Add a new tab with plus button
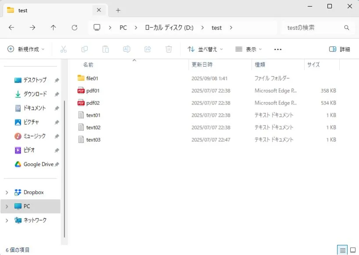Viewport: 359px width, 255px height. tap(118, 10)
